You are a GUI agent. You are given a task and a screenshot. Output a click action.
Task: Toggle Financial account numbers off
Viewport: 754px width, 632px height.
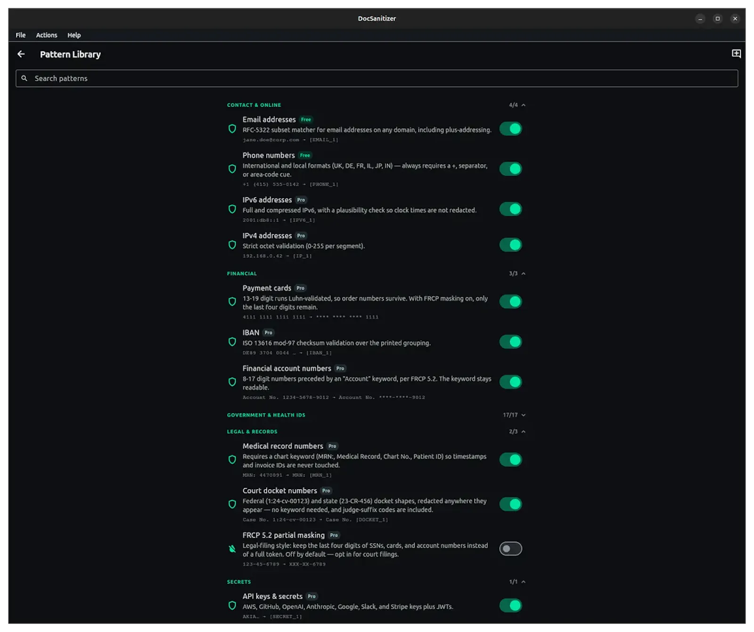point(511,382)
